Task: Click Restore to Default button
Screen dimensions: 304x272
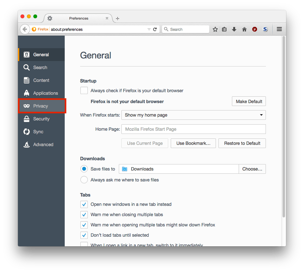Action: click(x=242, y=143)
